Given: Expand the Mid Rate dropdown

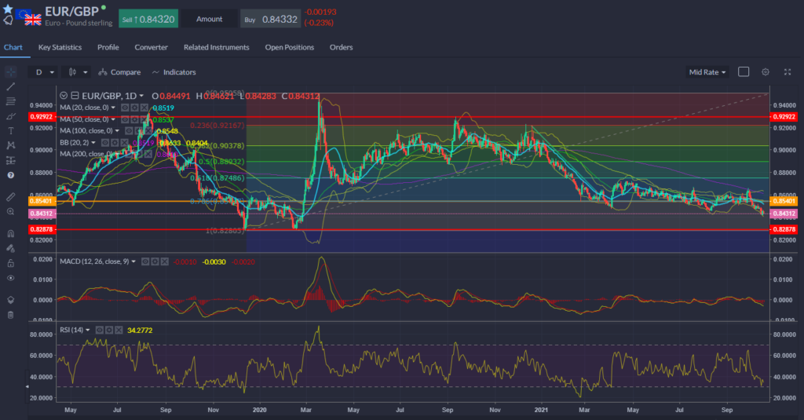Looking at the screenshot, I should (x=707, y=71).
